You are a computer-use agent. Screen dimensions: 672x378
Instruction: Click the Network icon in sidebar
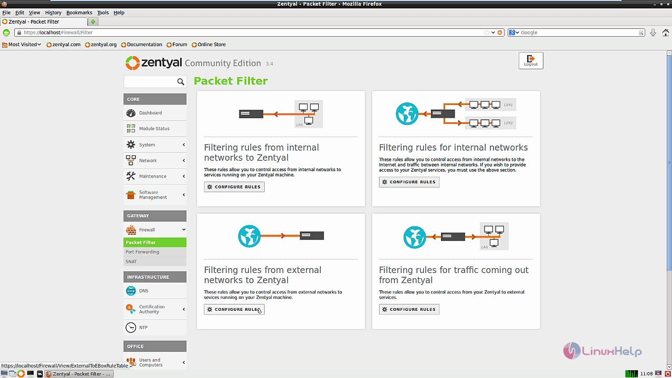131,160
